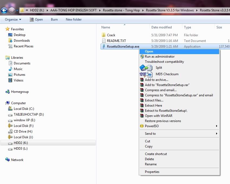The width and height of the screenshot is (230, 184).
Task: Select the Crack folder icon
Action: [x=103, y=35]
